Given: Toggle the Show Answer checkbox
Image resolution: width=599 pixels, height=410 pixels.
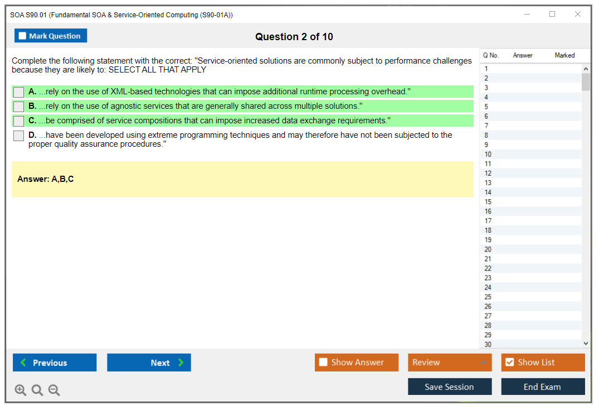Looking at the screenshot, I should (x=323, y=363).
